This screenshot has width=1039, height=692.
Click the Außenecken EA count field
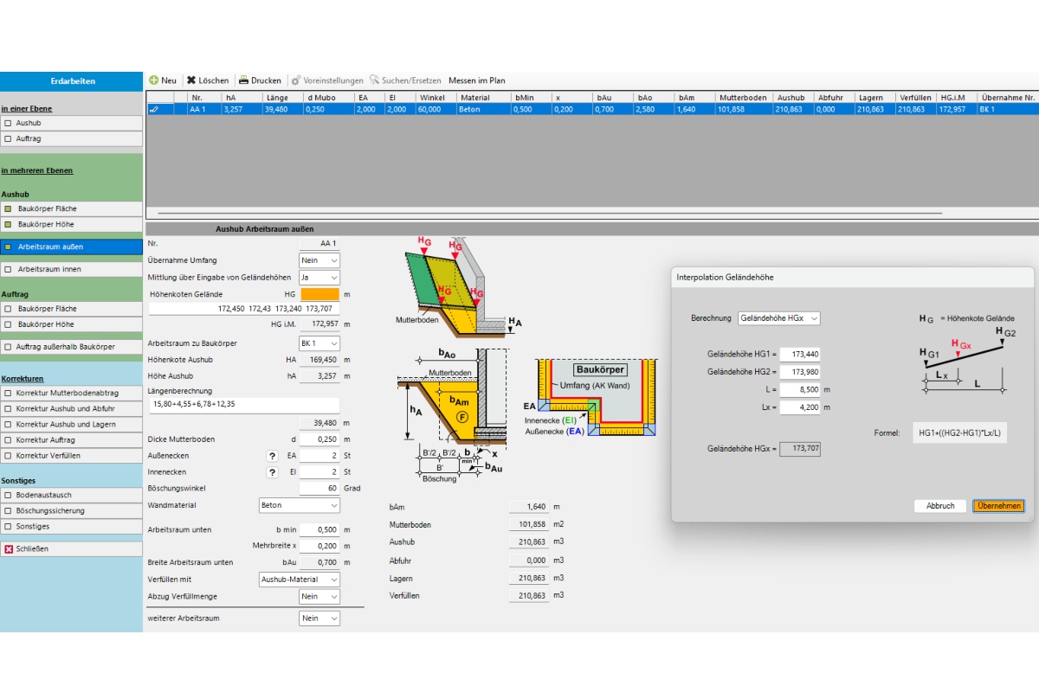pyautogui.click(x=320, y=456)
